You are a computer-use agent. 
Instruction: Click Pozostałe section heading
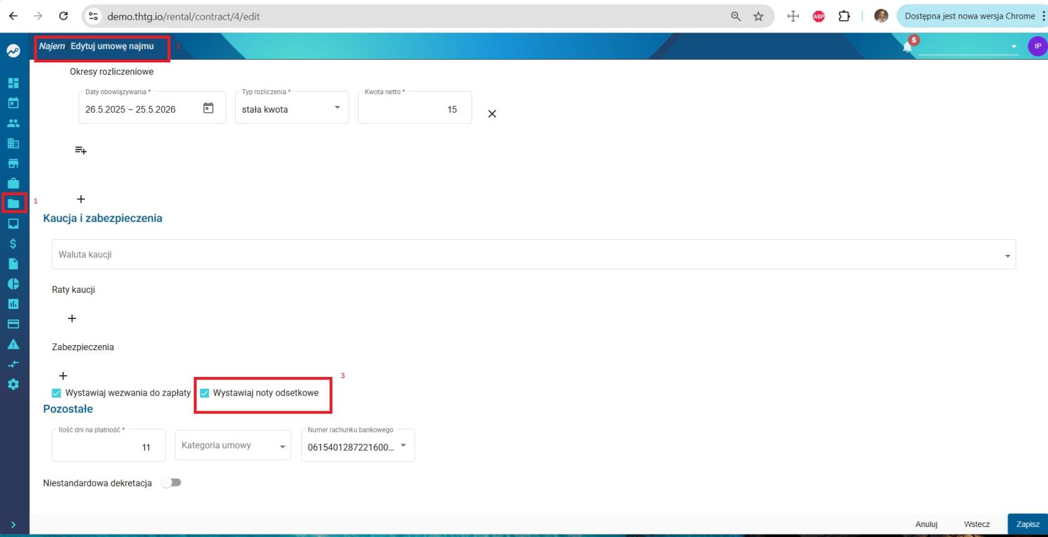(x=68, y=409)
